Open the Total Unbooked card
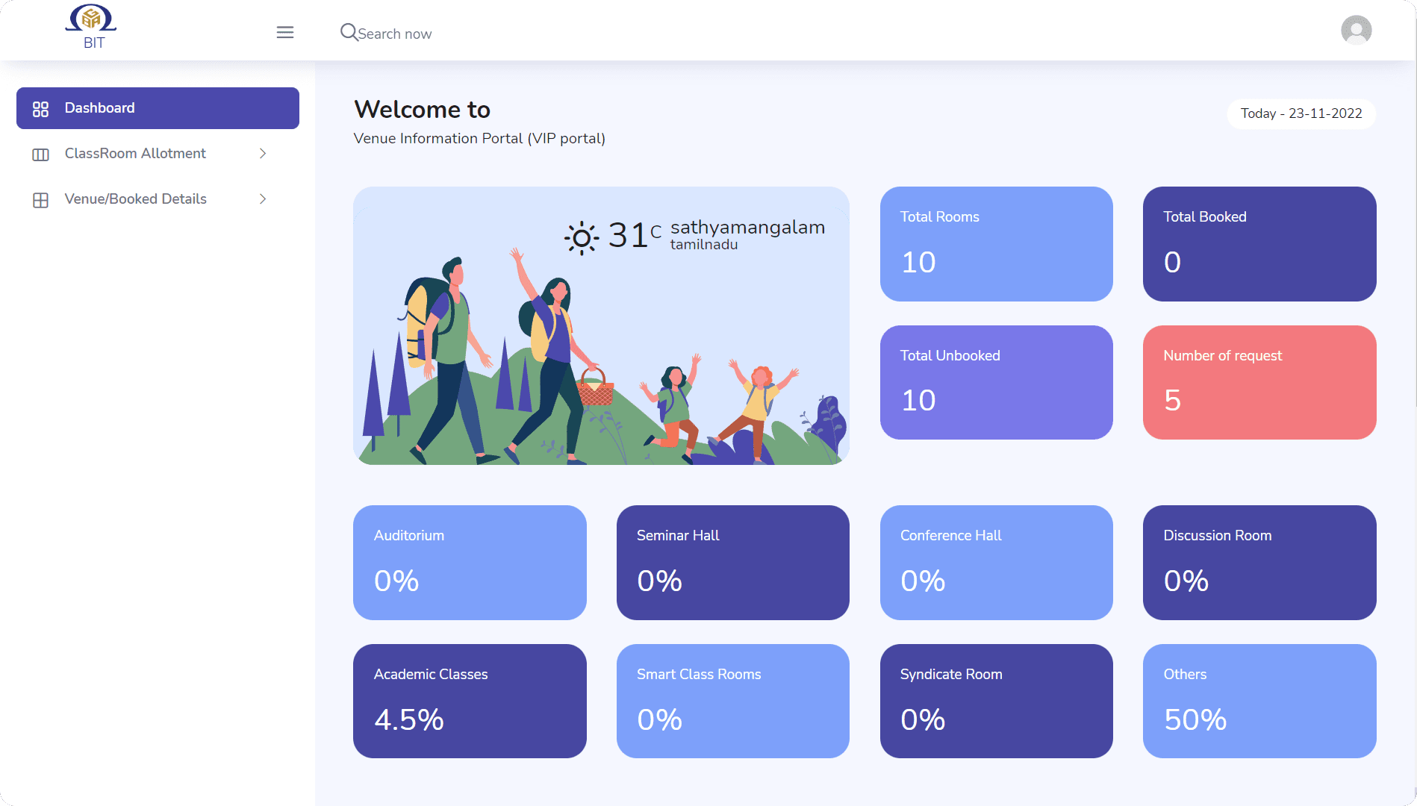The height and width of the screenshot is (806, 1417). tap(996, 382)
